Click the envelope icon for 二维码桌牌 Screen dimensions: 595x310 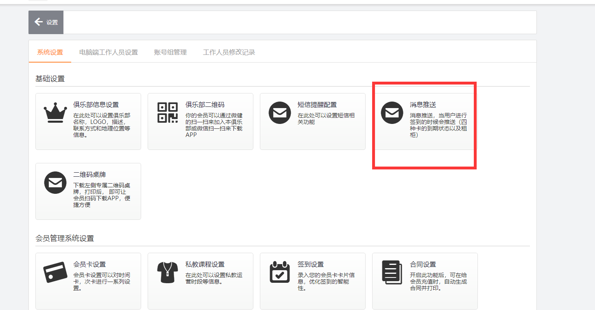click(x=55, y=182)
